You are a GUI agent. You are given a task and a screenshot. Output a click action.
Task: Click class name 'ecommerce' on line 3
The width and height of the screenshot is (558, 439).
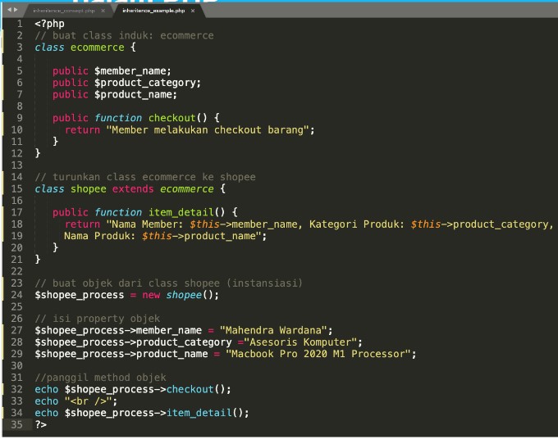click(x=97, y=48)
